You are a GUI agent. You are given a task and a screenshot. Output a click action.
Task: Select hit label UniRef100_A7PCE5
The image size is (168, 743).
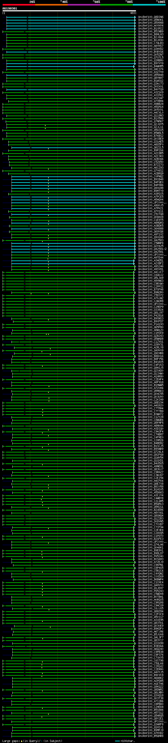[151, 197]
